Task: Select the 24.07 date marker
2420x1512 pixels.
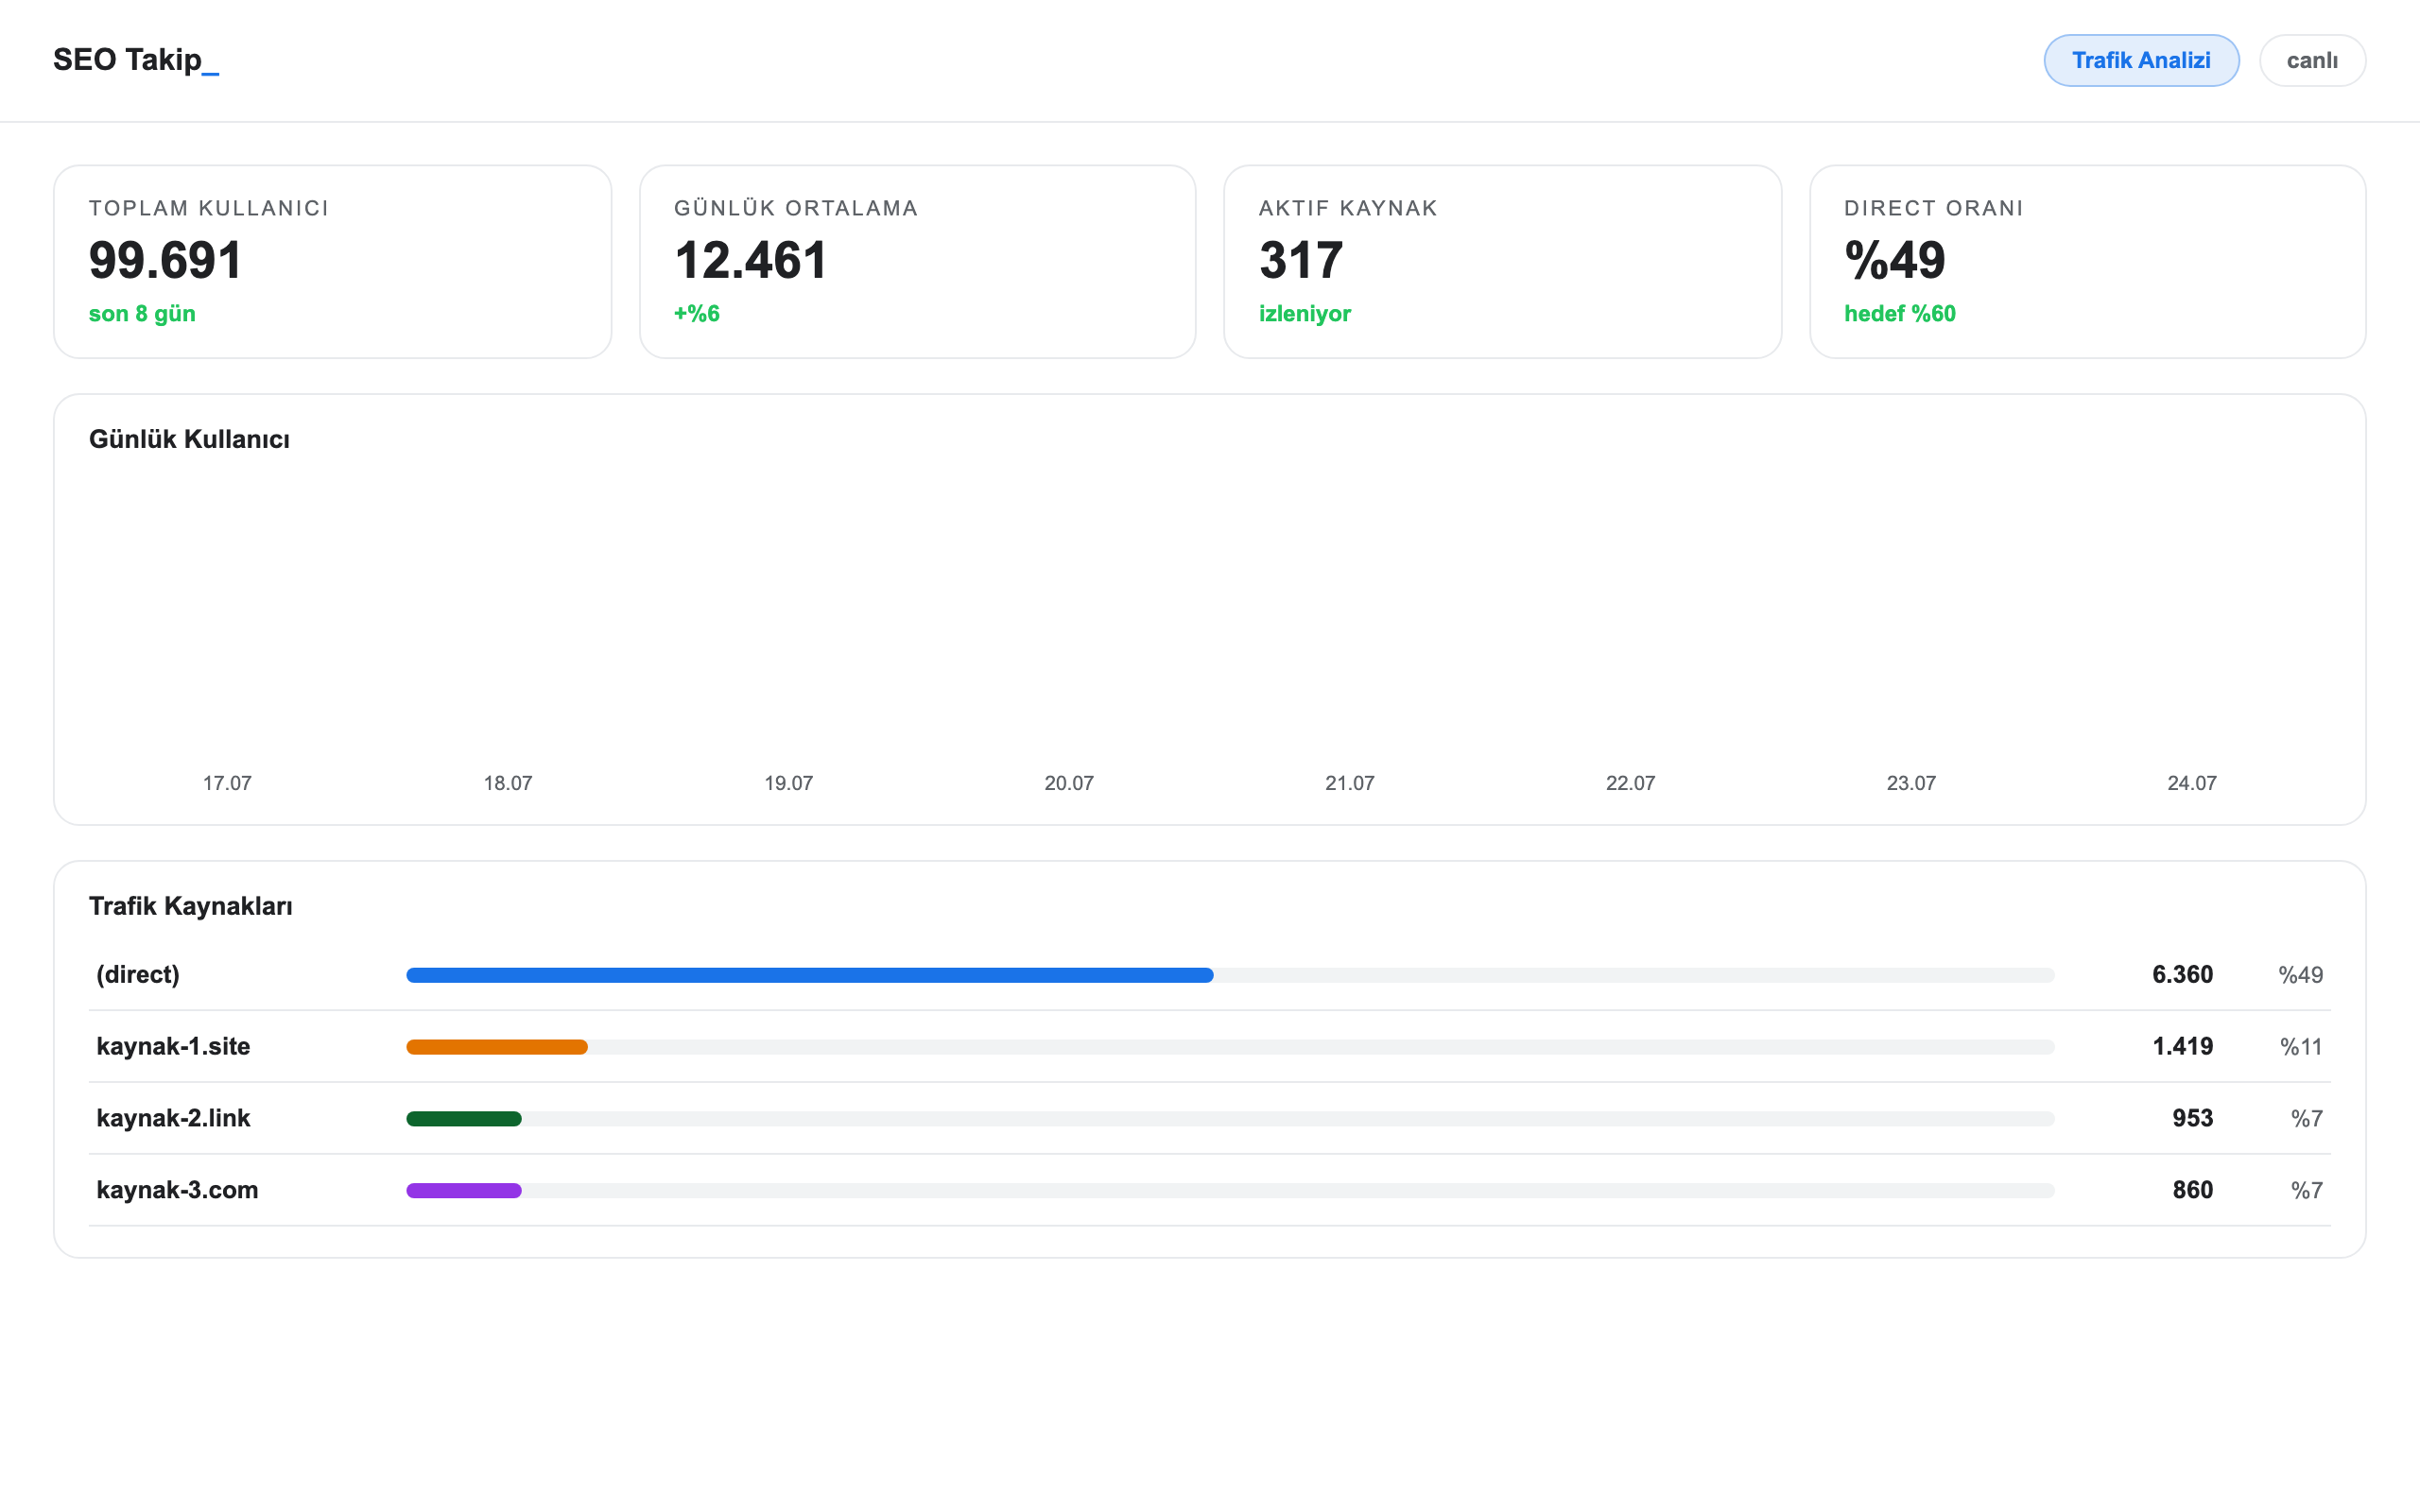Action: click(x=2191, y=783)
